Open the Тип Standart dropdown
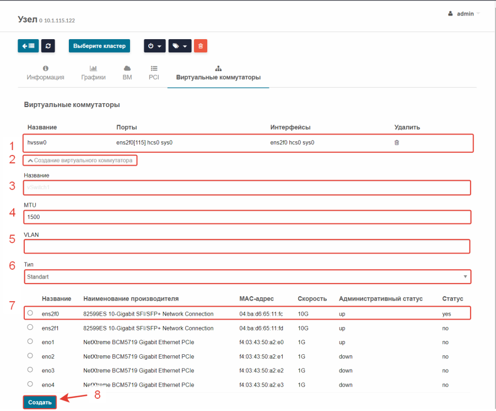 (x=247, y=277)
